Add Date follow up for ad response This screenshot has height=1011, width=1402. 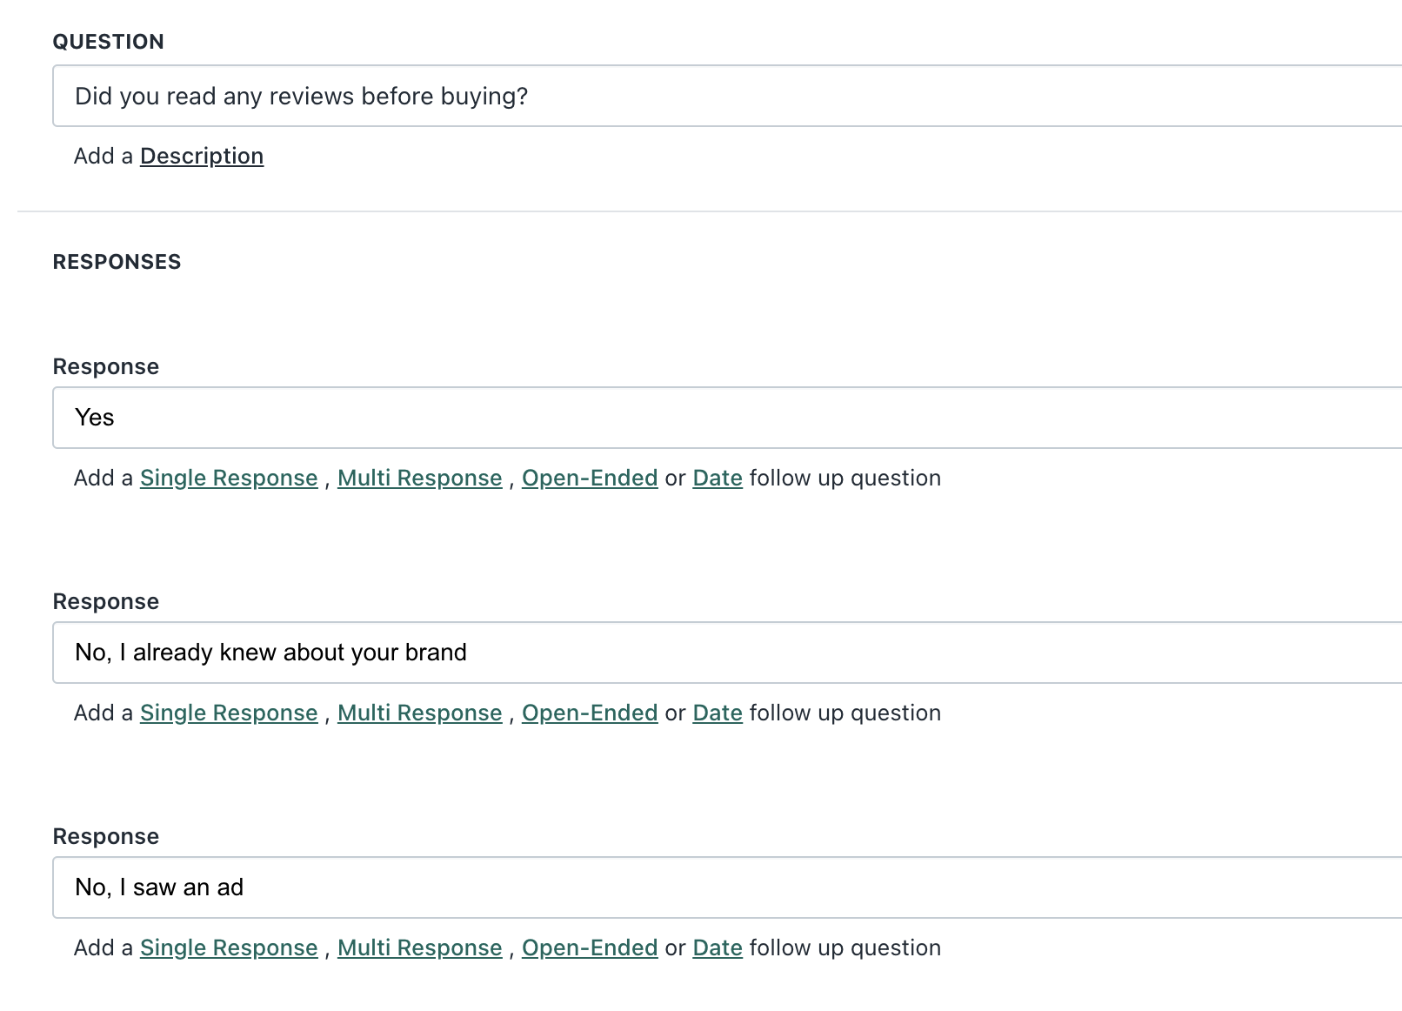pos(717,948)
